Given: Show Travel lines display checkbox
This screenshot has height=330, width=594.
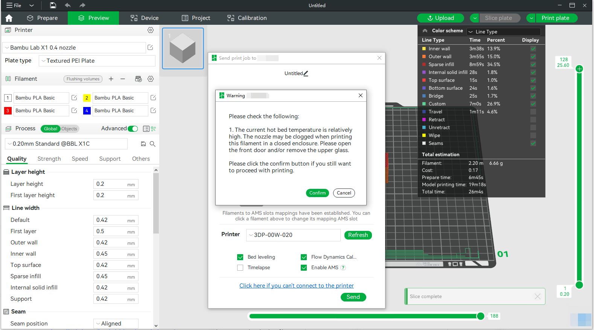Looking at the screenshot, I should pyautogui.click(x=533, y=112).
